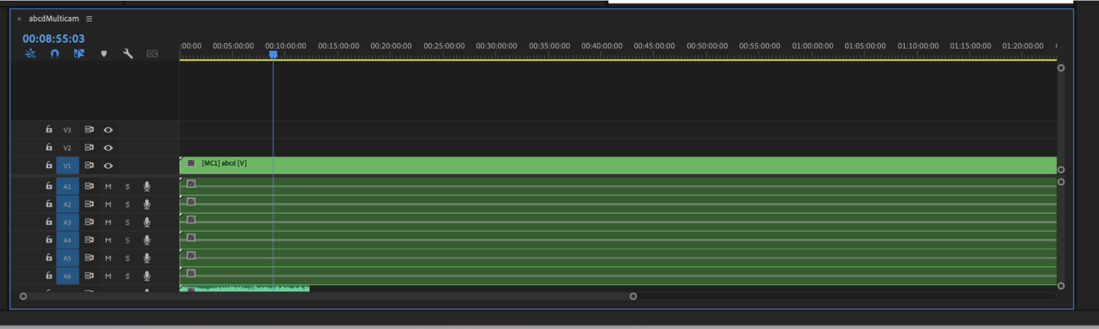The width and height of the screenshot is (1099, 329).
Task: Toggle timeline snapping magnet icon
Action: click(x=55, y=54)
